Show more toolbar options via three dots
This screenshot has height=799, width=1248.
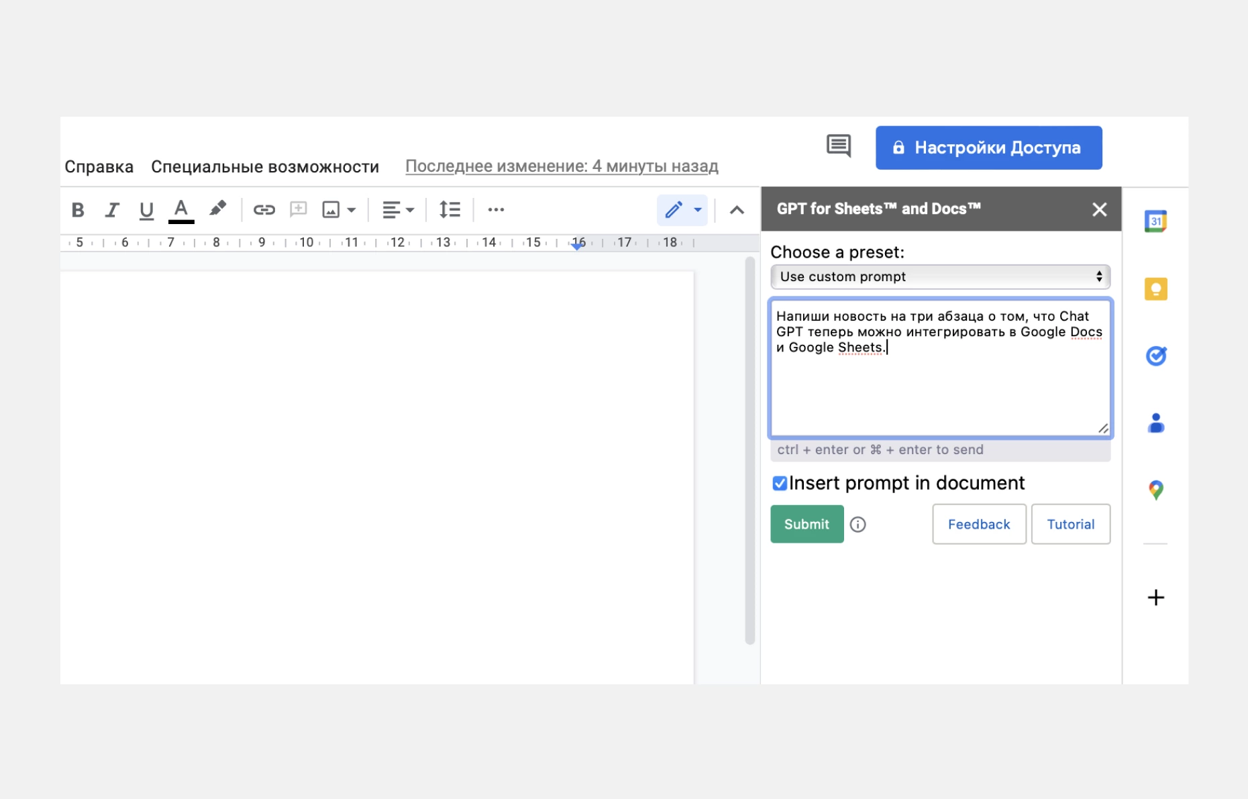pos(496,210)
